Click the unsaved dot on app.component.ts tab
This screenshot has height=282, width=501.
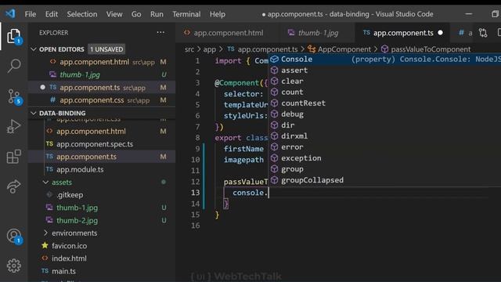(440, 33)
